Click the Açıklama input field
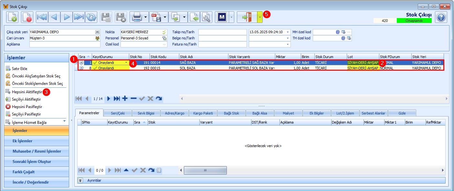Image resolution: width=454 pixels, height=191 pixels. (x=65, y=44)
